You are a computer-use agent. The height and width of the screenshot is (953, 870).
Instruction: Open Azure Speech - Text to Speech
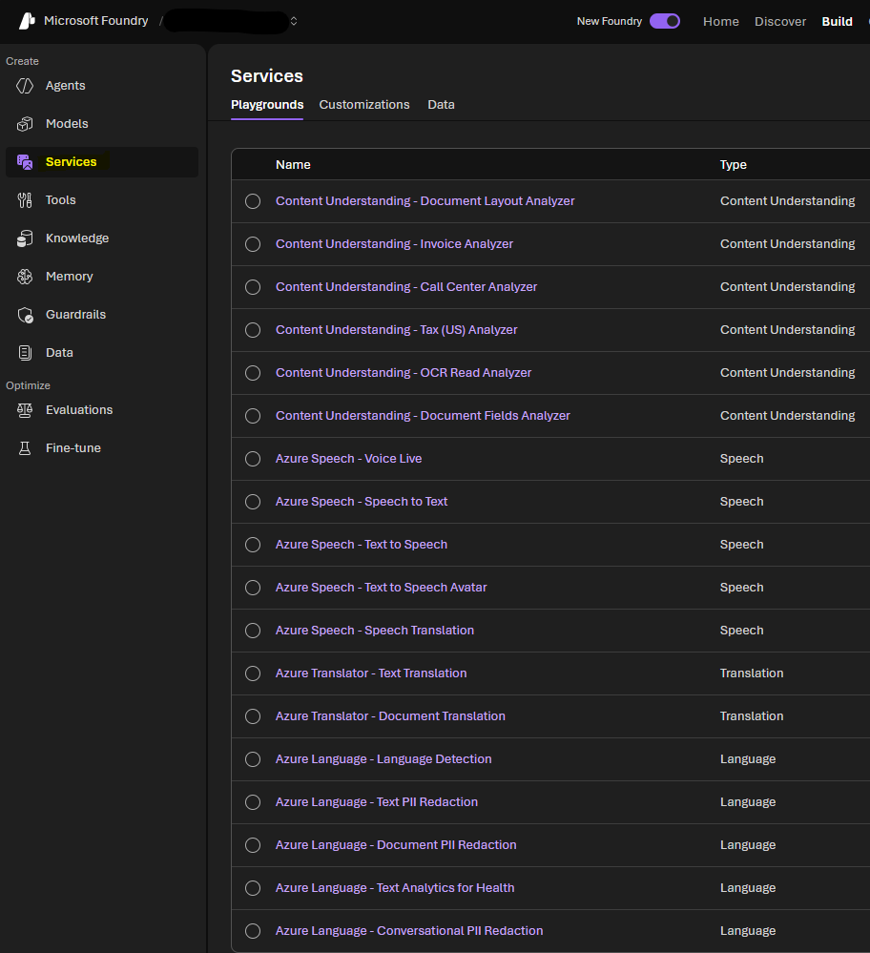pyautogui.click(x=362, y=545)
